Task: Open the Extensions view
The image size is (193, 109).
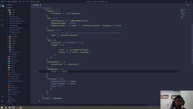Action: (x=2, y=25)
